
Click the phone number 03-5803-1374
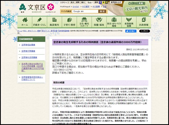coord(63,70)
